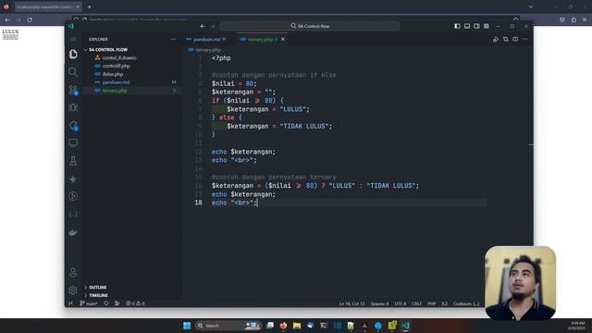Screen dimensions: 592x333
Task: Open Firefox from the taskbar
Action: (283, 326)
